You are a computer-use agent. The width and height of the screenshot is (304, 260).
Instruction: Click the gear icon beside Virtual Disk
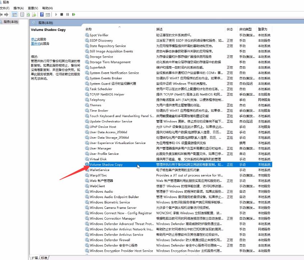tap(87, 159)
